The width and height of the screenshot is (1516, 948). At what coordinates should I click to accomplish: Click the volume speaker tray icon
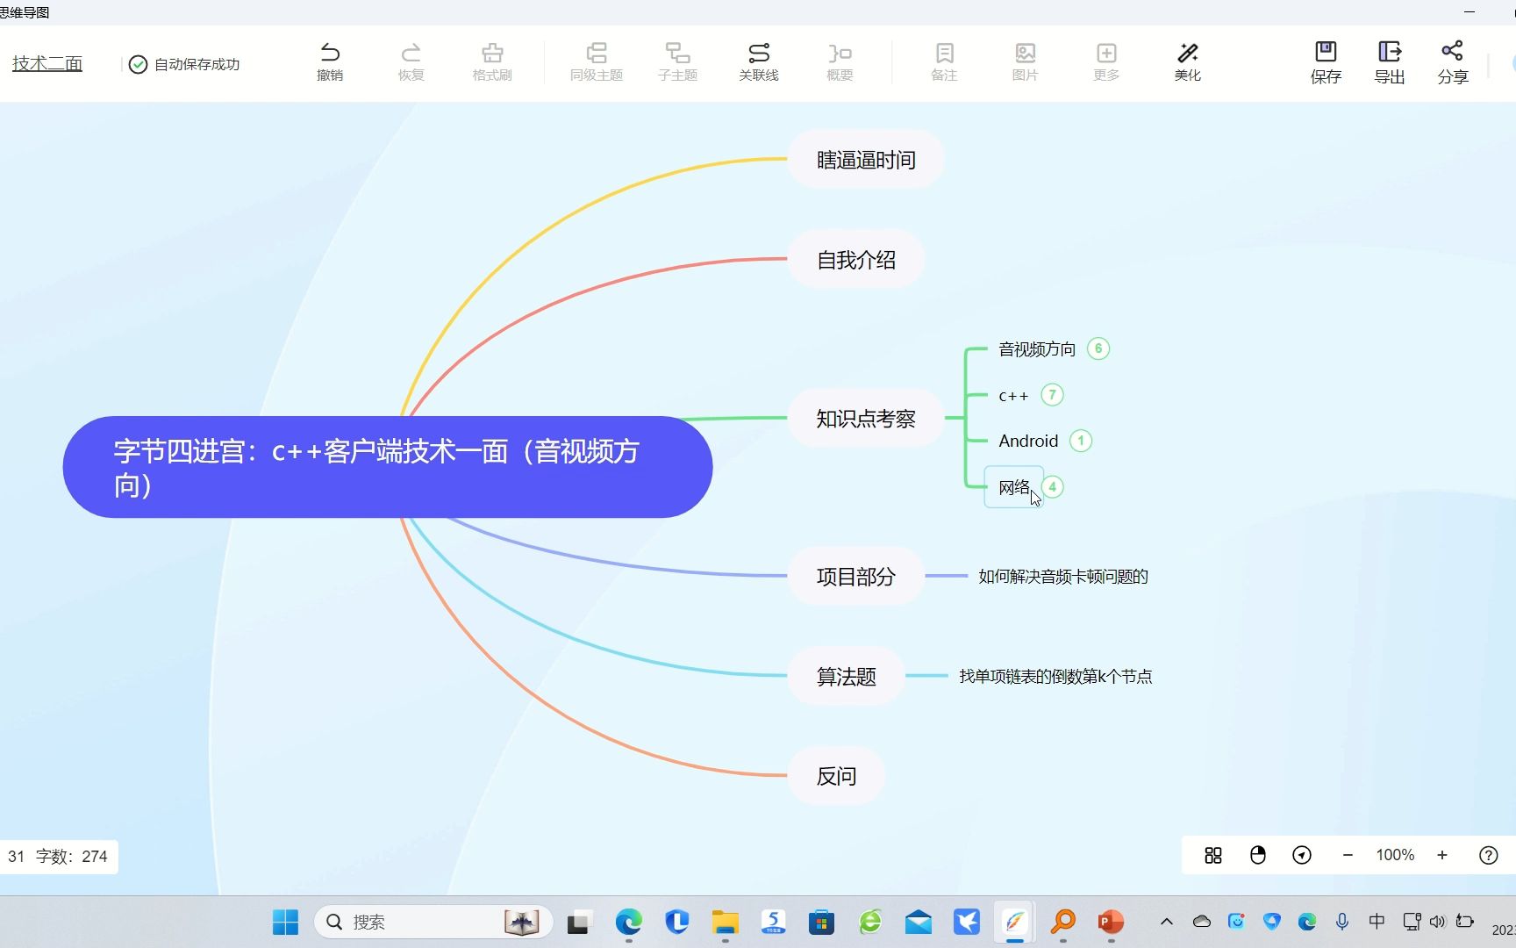[1438, 922]
